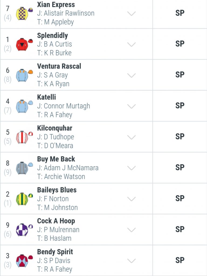
Task: Select SP odds for Buy Me Back
Action: click(x=180, y=168)
